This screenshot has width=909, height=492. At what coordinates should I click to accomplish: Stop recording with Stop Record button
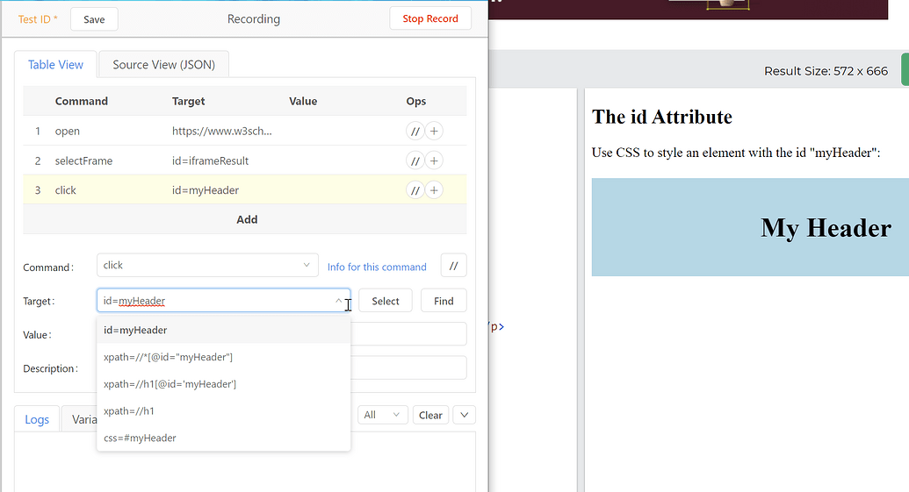tap(430, 18)
